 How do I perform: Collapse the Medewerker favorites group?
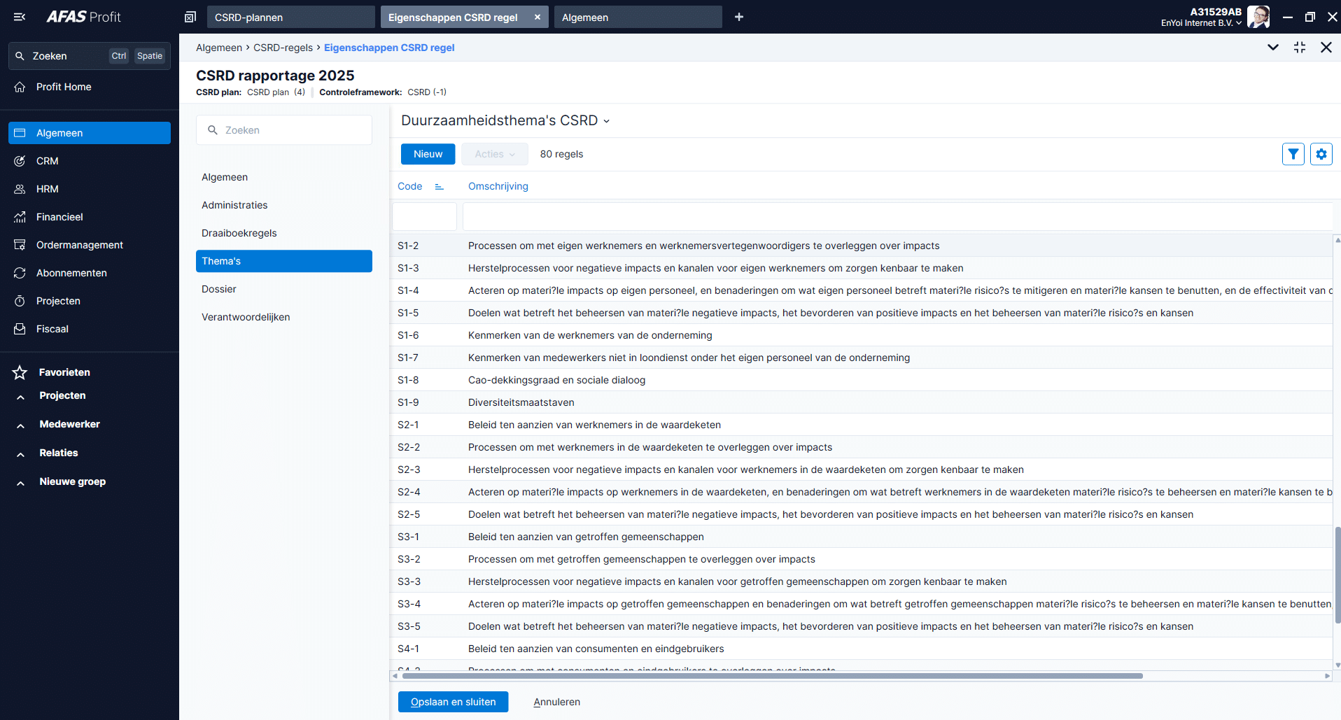[x=21, y=425]
